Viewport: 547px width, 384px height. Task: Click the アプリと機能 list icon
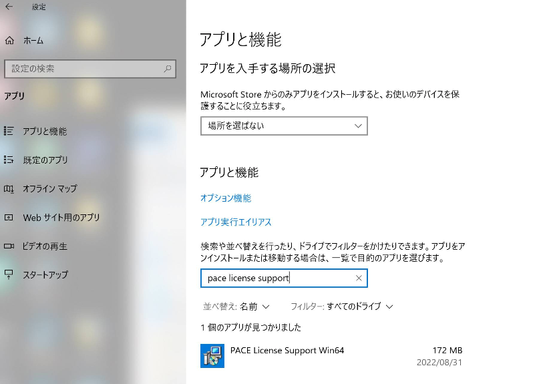click(9, 131)
